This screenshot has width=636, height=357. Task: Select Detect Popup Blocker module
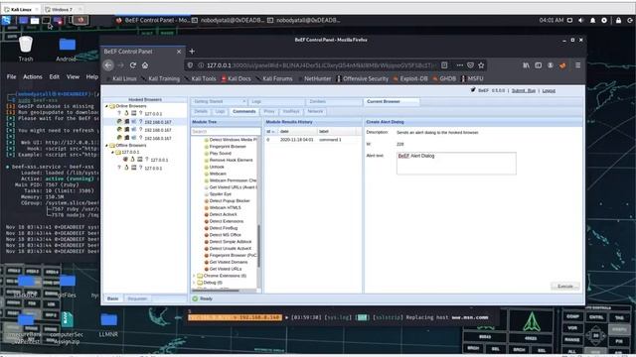[x=230, y=200]
